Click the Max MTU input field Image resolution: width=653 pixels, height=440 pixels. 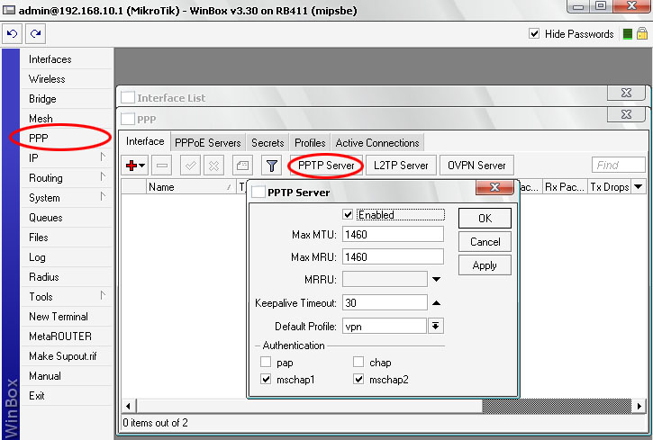[x=393, y=234]
